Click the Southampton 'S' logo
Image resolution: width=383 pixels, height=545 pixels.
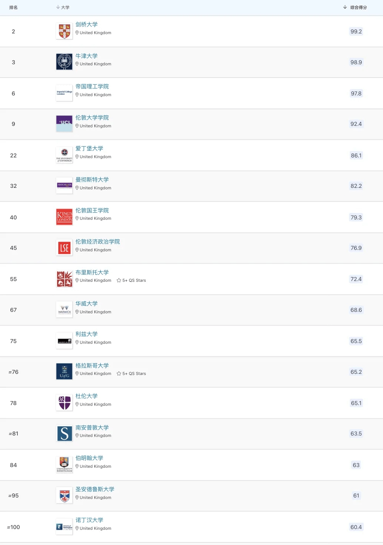64,434
